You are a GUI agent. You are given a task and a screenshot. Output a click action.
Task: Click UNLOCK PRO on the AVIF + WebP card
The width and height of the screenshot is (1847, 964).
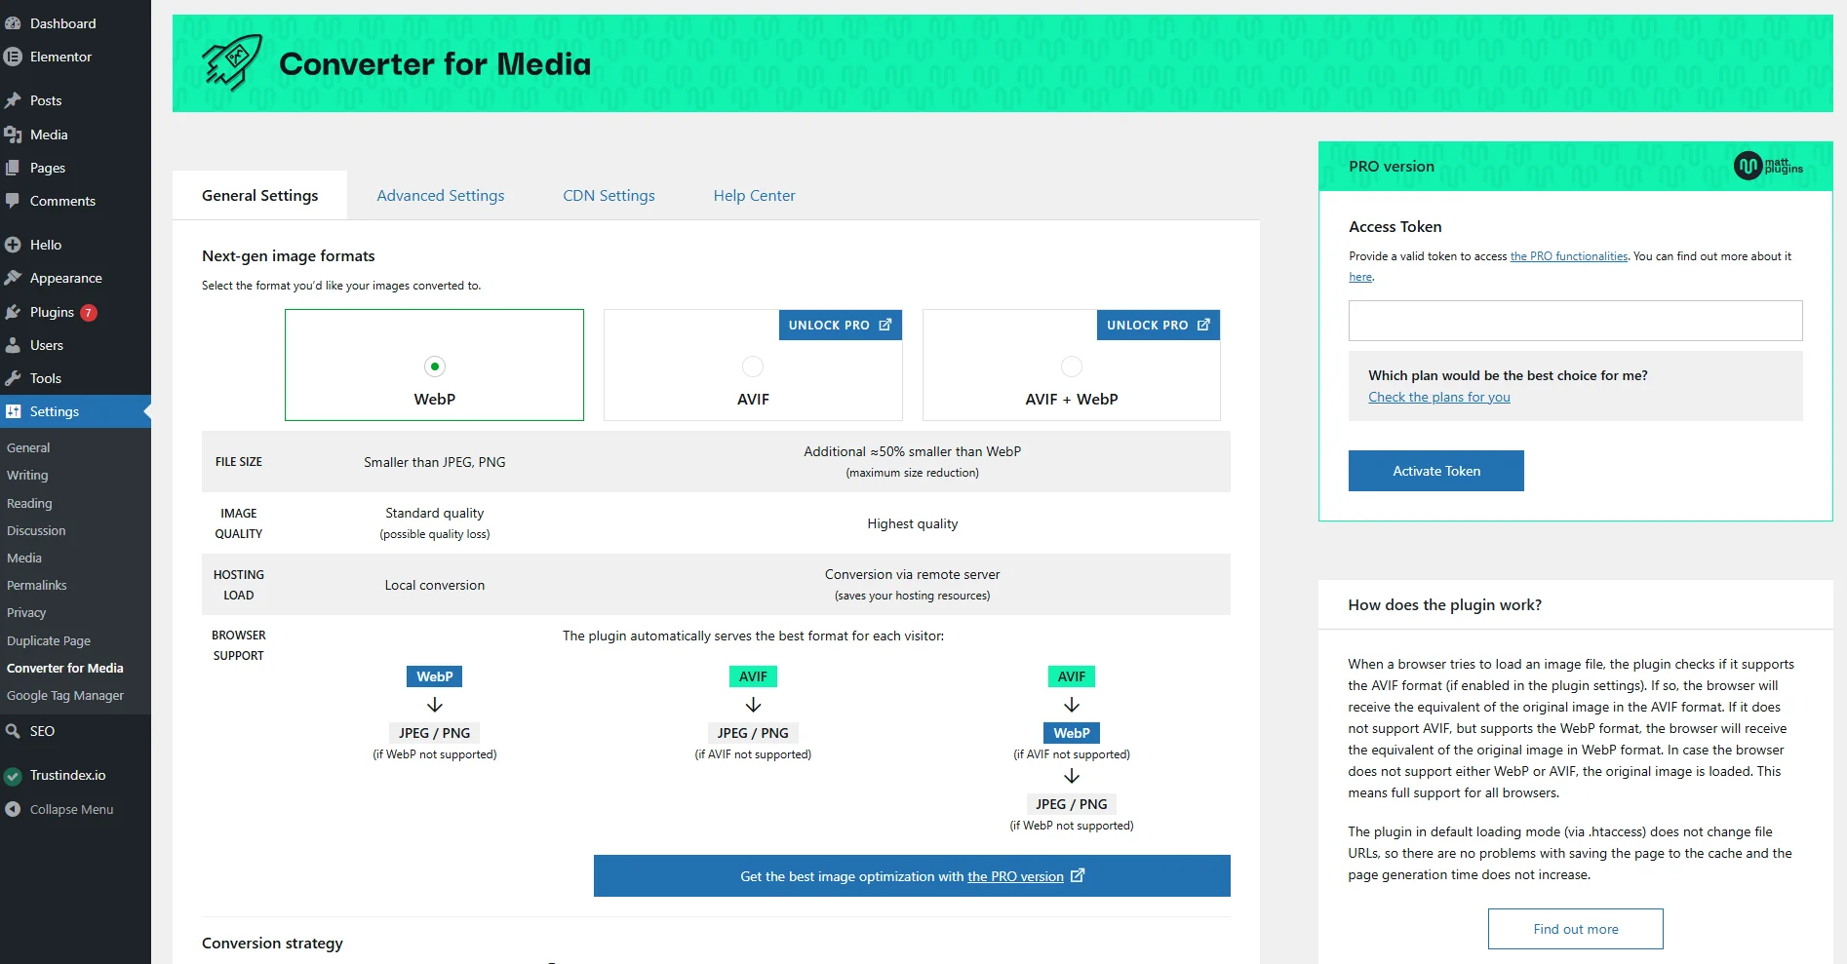(x=1159, y=325)
